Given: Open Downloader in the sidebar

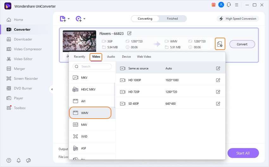Looking at the screenshot, I should [19, 39].
